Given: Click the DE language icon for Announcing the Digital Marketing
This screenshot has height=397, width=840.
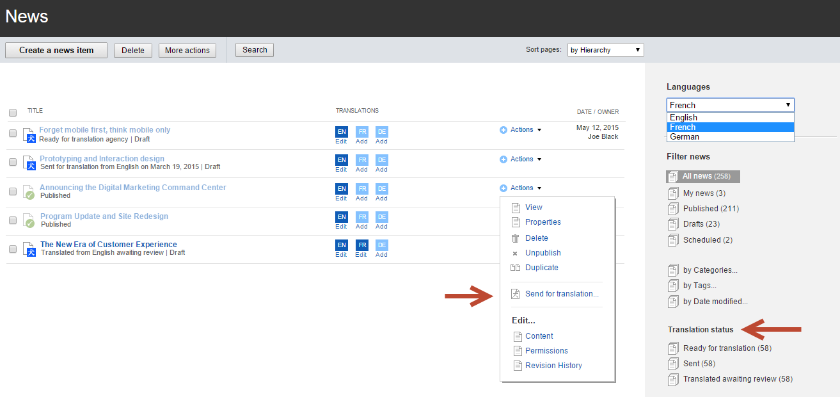Looking at the screenshot, I should pyautogui.click(x=381, y=189).
